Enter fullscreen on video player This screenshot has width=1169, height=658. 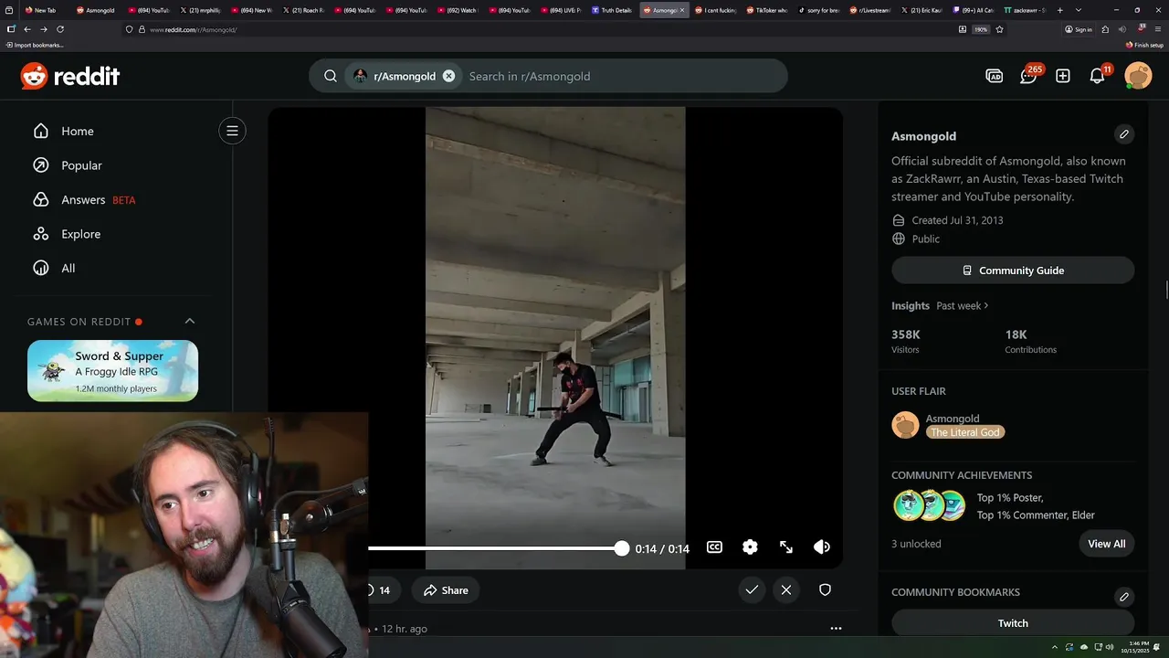786,547
